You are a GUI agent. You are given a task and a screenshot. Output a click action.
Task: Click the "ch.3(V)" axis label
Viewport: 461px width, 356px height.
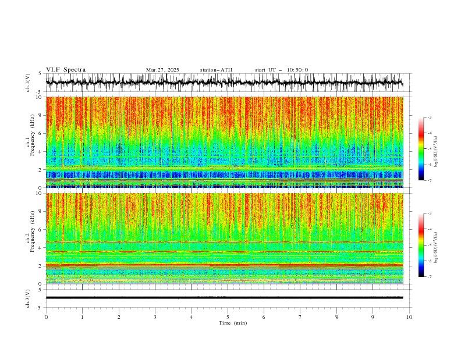(28, 298)
